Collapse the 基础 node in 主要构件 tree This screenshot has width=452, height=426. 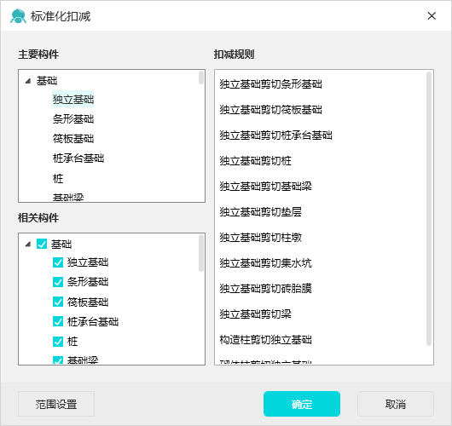pyautogui.click(x=28, y=81)
